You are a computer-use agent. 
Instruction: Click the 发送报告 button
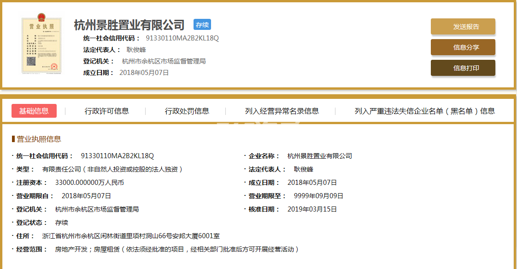pyautogui.click(x=463, y=27)
